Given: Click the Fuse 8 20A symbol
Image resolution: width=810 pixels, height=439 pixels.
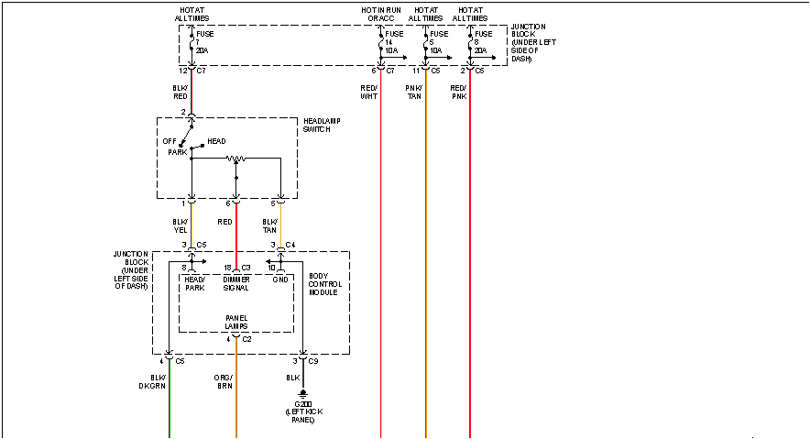Looking at the screenshot, I should coord(470,44).
